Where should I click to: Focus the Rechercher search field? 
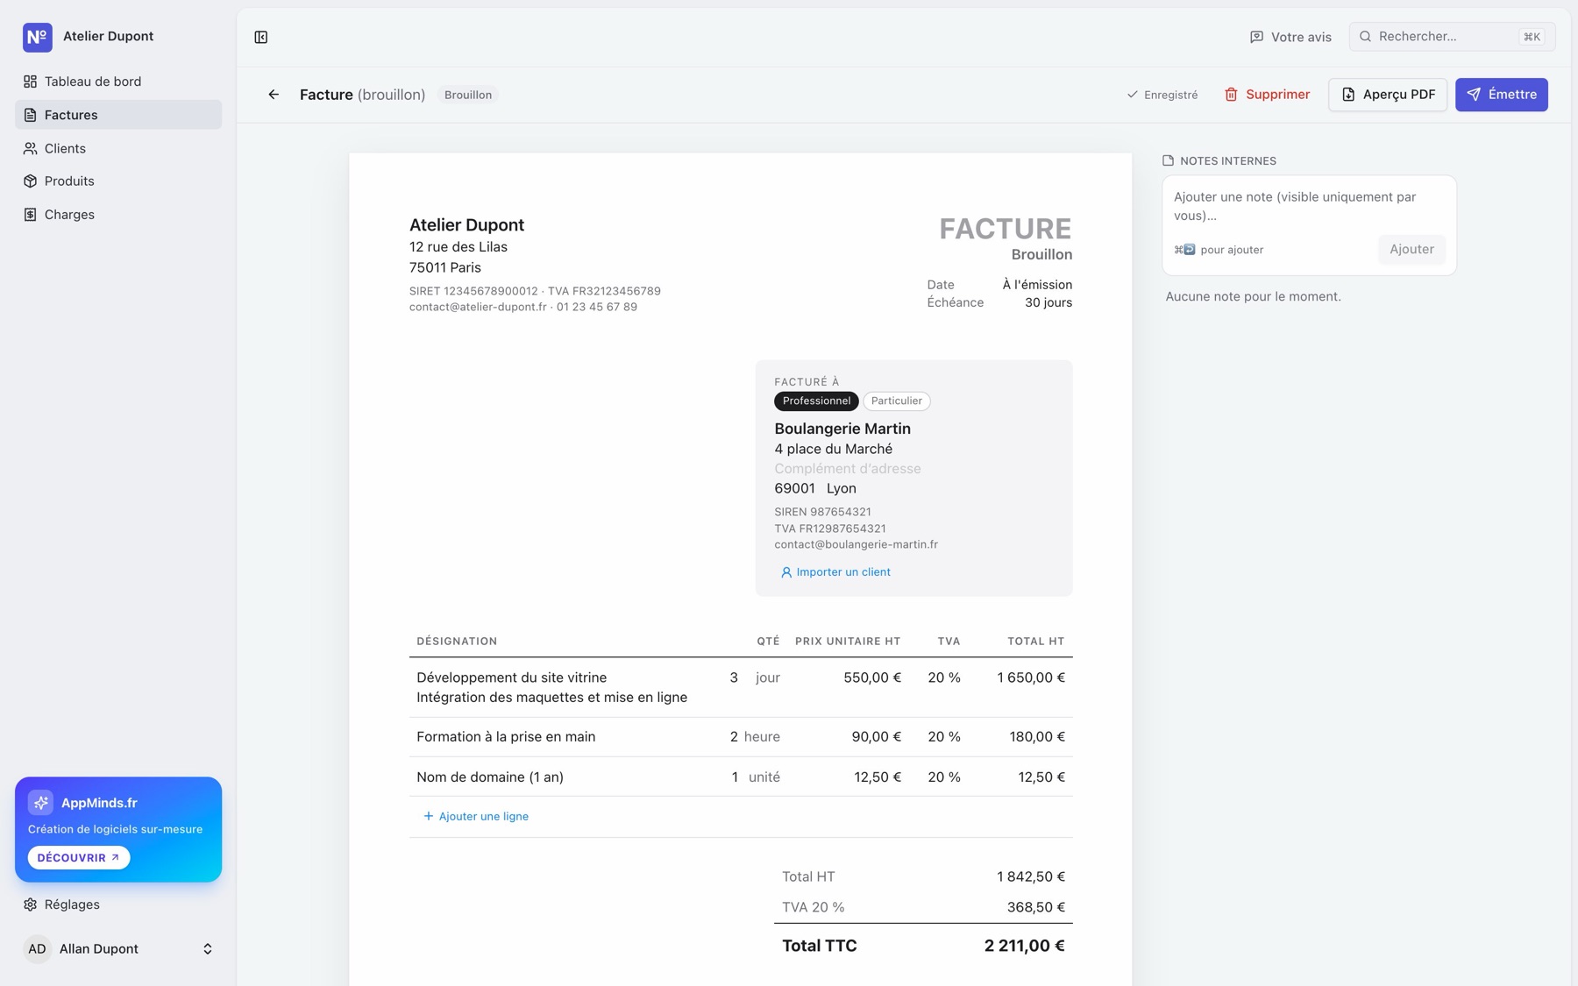point(1452,37)
